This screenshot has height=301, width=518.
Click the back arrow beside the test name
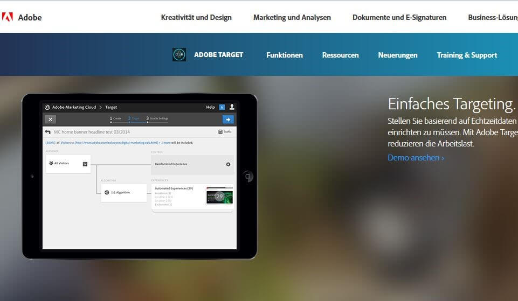(x=48, y=132)
